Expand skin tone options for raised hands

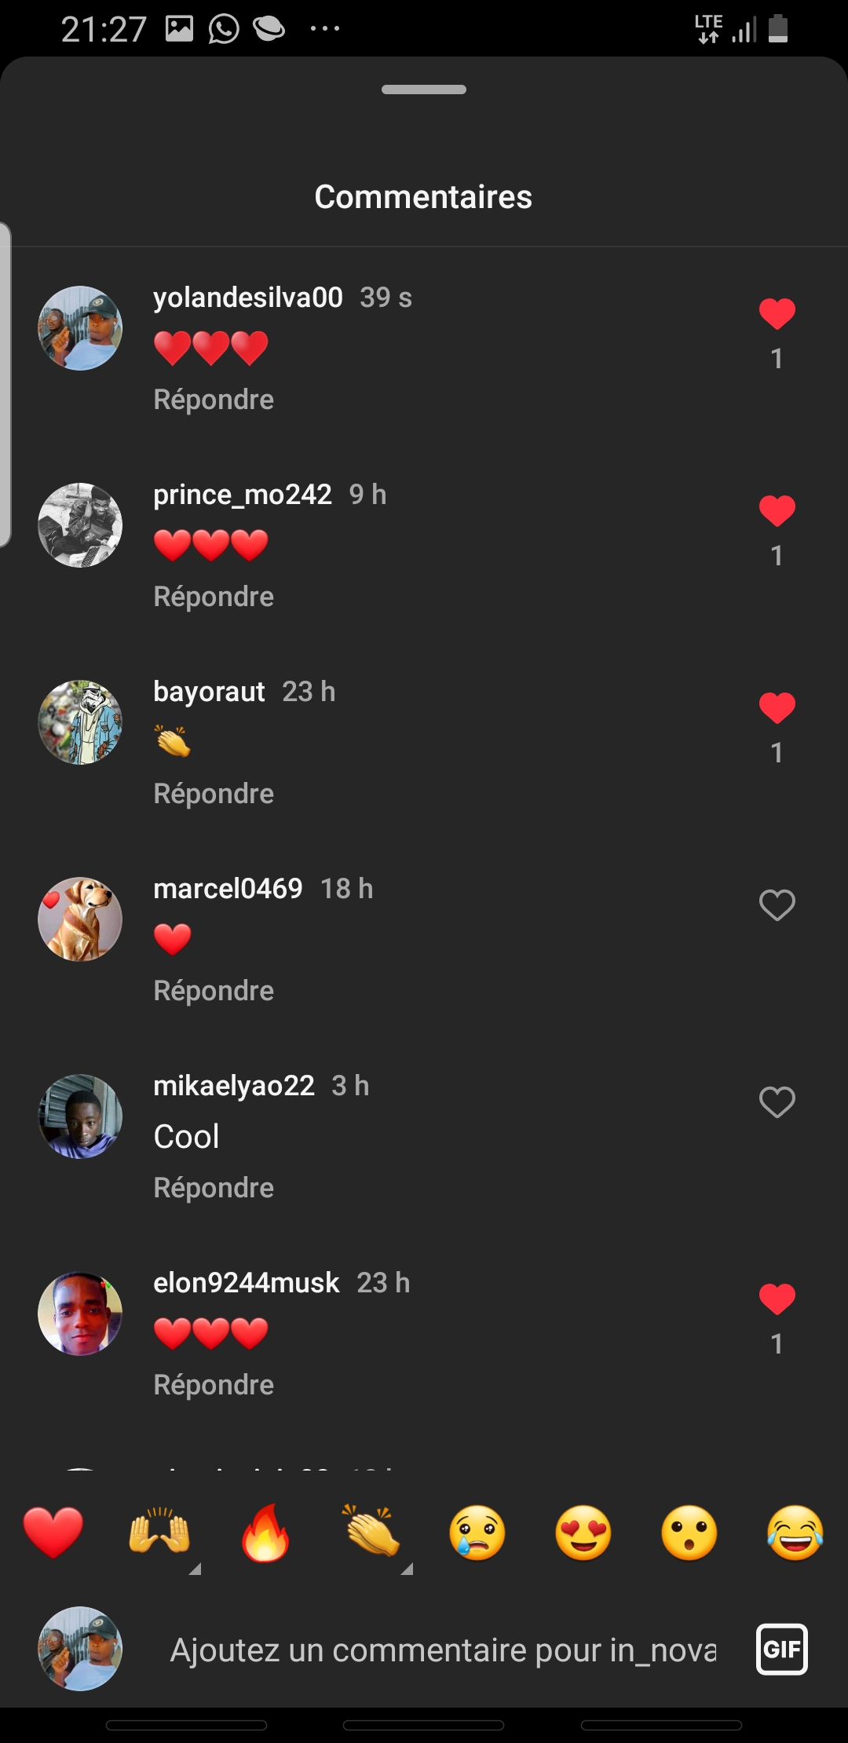click(196, 1569)
